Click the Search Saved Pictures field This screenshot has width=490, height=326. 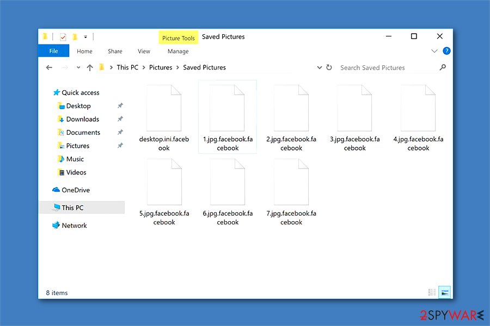tap(388, 68)
